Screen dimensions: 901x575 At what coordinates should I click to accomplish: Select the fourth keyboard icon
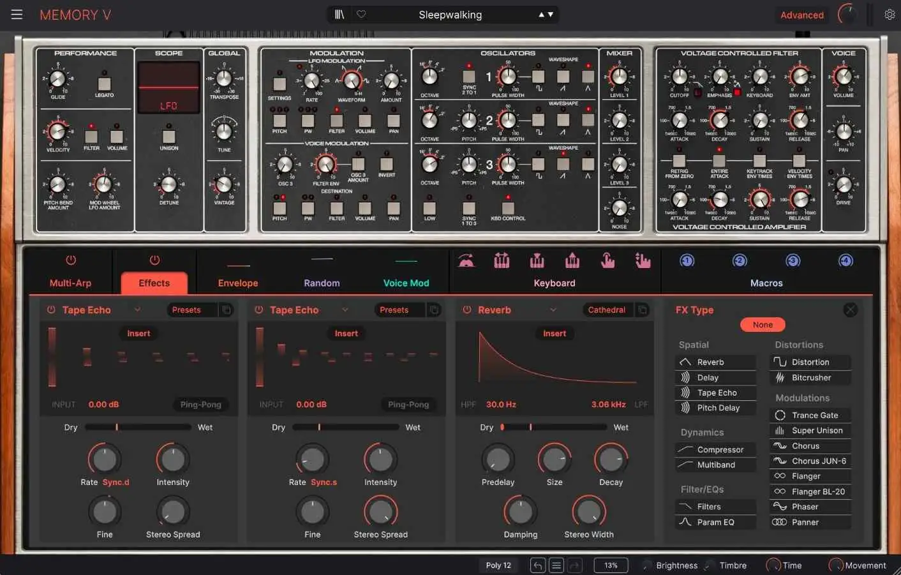[x=572, y=260]
